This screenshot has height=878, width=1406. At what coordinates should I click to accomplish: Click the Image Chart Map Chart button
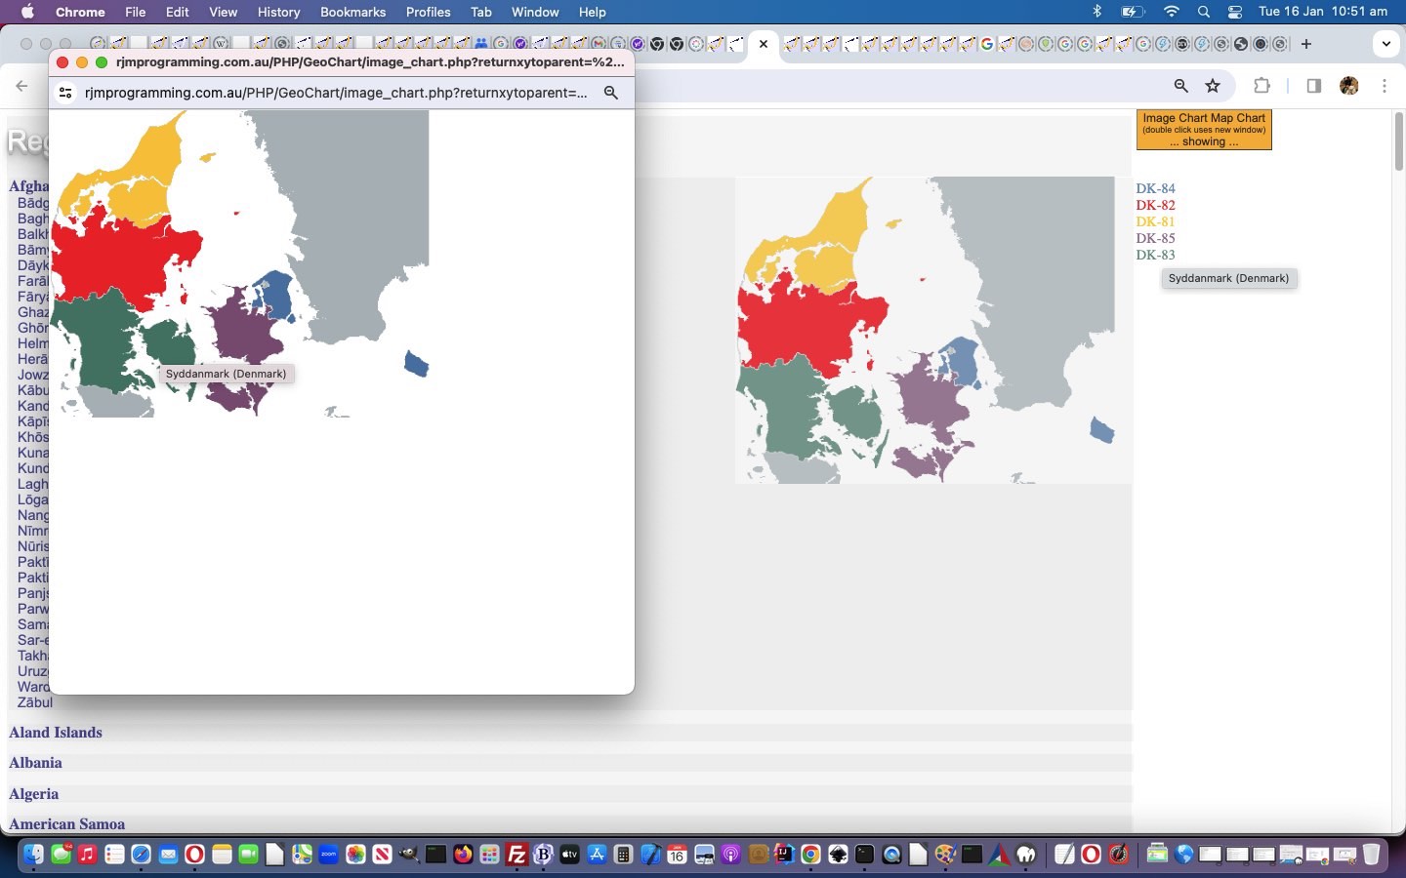(1204, 130)
